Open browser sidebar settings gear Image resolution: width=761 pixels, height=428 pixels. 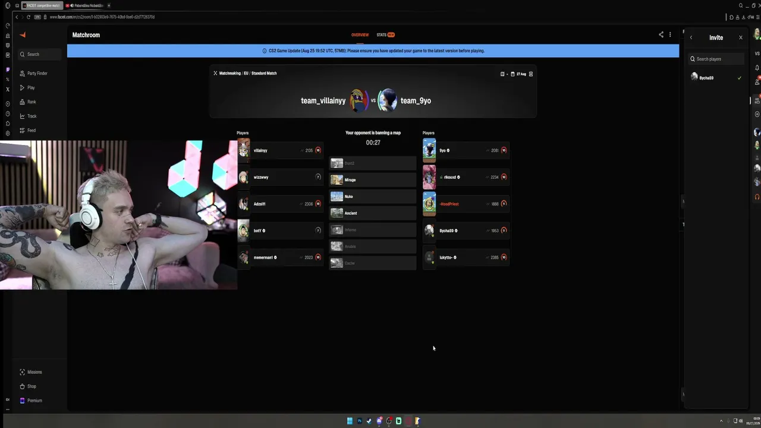pyautogui.click(x=8, y=133)
